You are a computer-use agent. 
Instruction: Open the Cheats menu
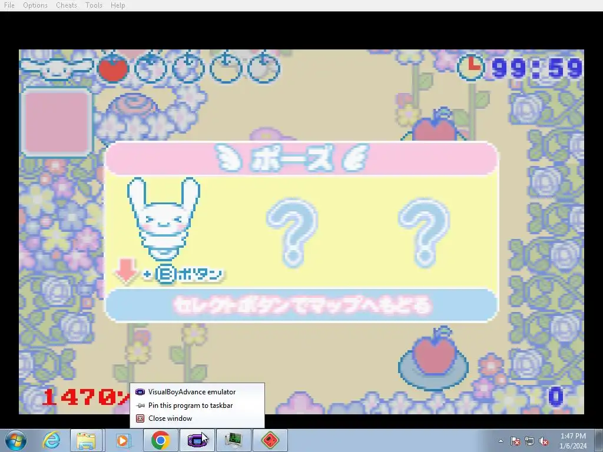click(x=66, y=5)
